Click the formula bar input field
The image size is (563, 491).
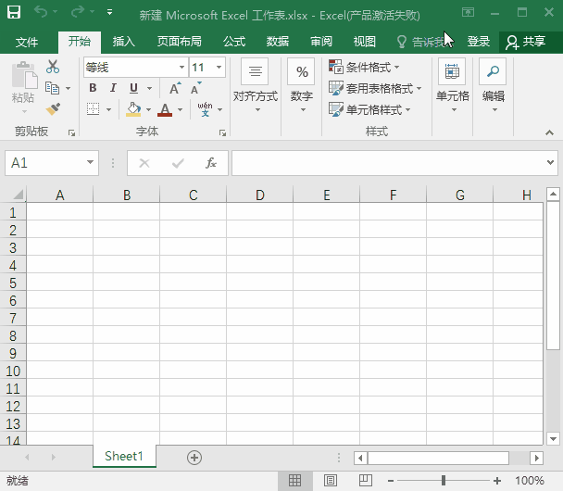click(387, 163)
